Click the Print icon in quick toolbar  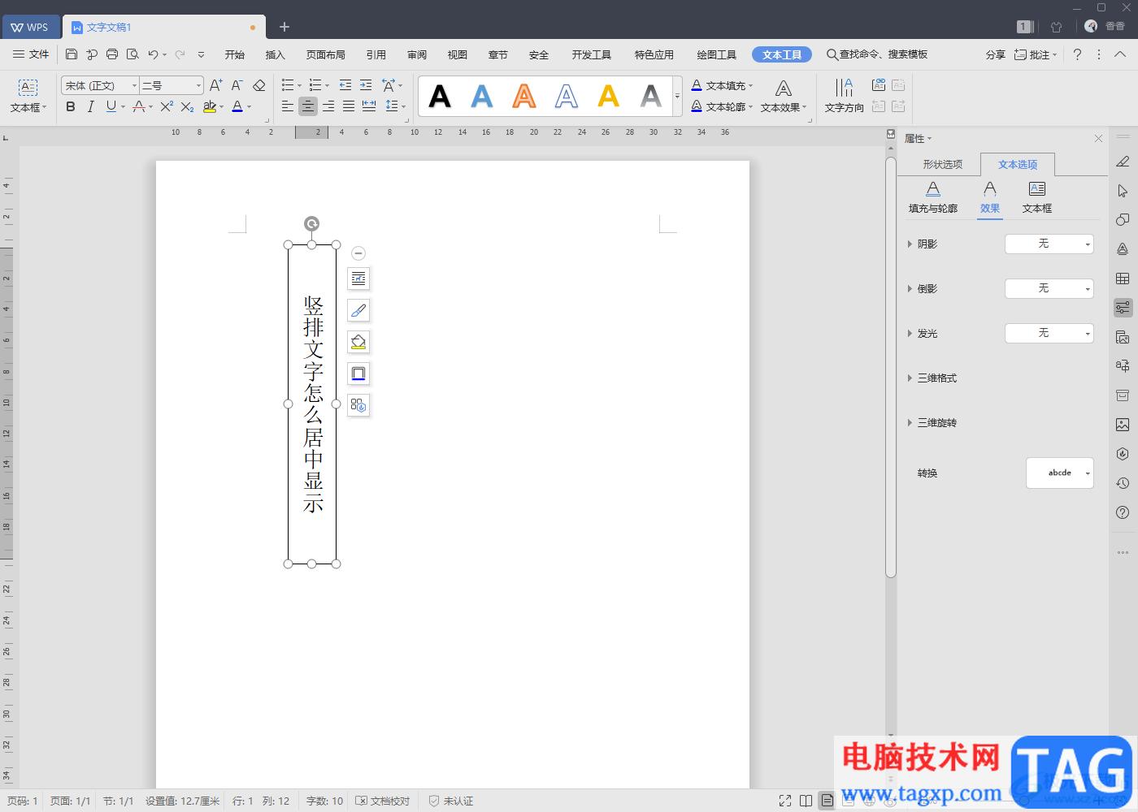click(112, 54)
